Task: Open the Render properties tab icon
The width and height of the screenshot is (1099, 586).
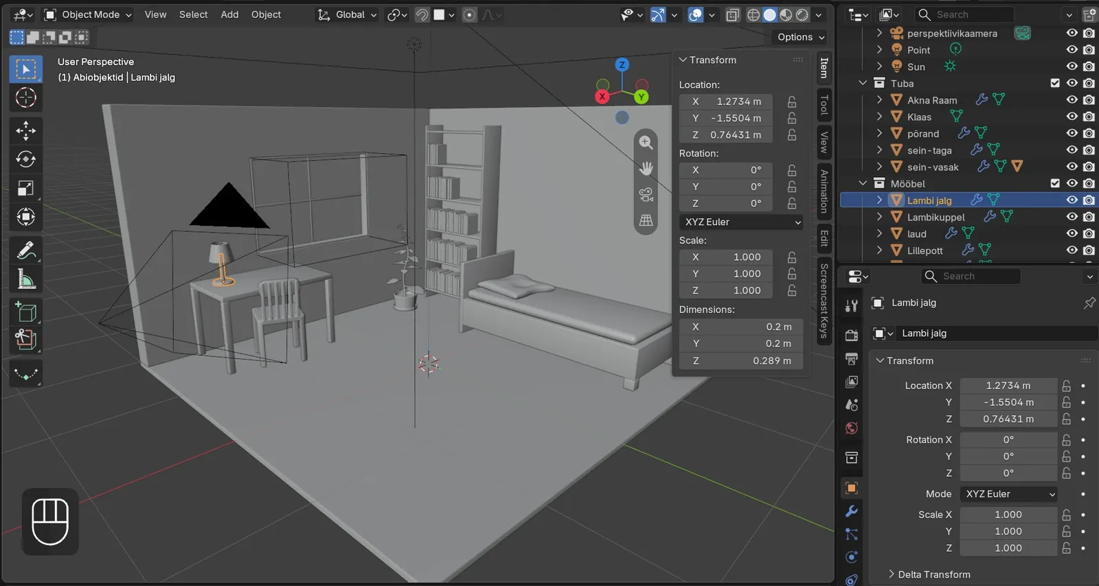Action: [852, 336]
